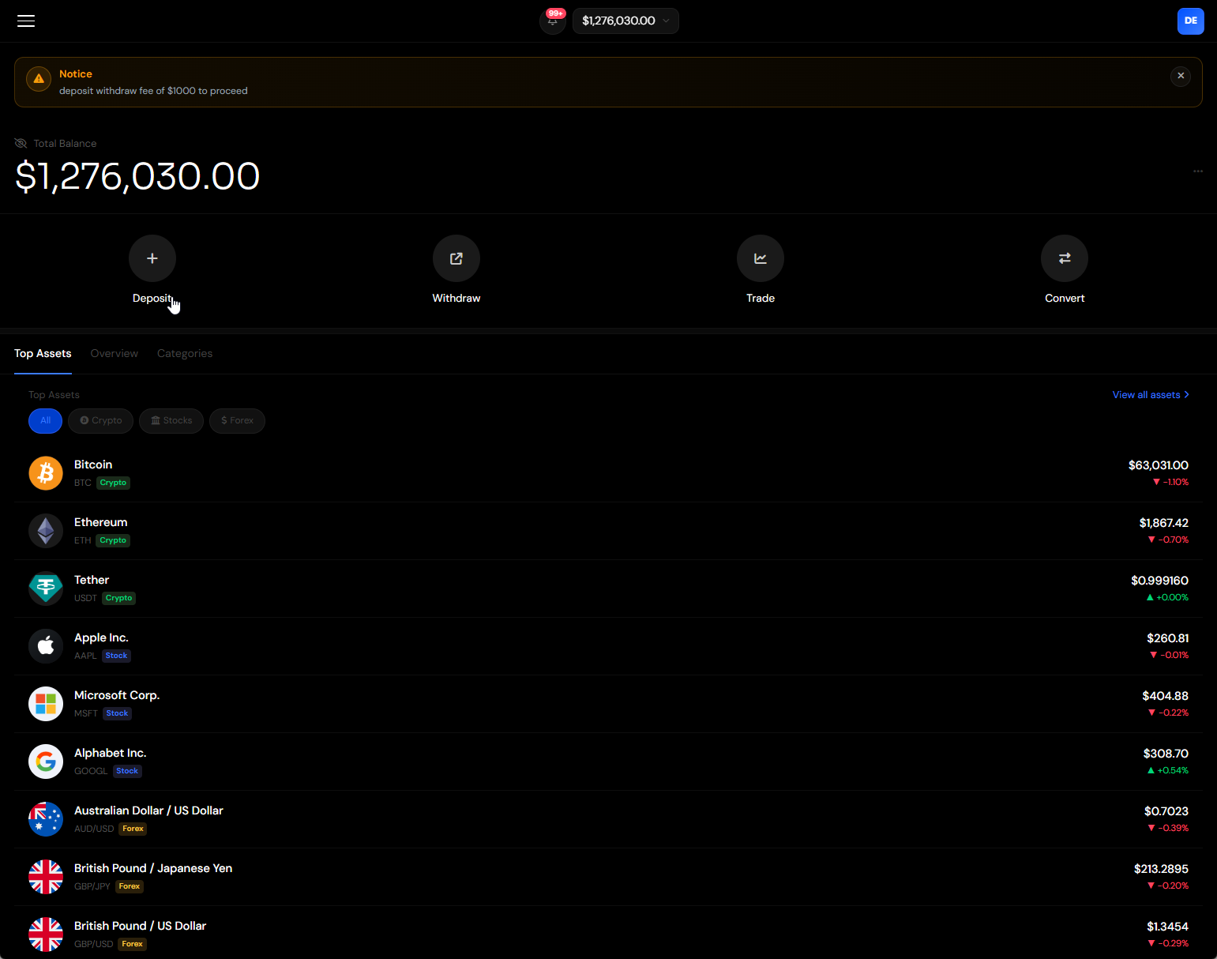The width and height of the screenshot is (1217, 959).
Task: Open the hamburger menu
Action: (26, 21)
